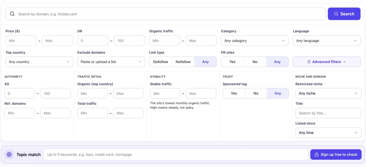The height and width of the screenshot is (167, 366).
Task: Click the Search button
Action: click(x=344, y=14)
